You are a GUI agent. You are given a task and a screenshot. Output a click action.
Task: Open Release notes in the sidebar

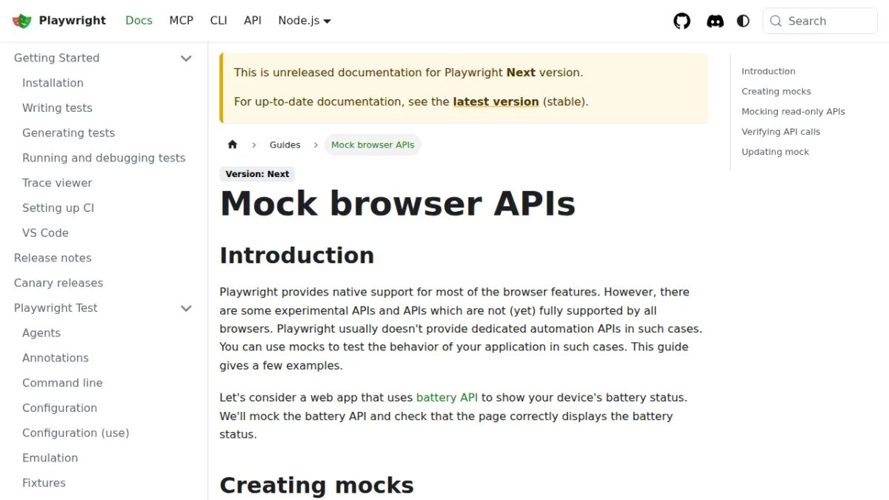[53, 258]
